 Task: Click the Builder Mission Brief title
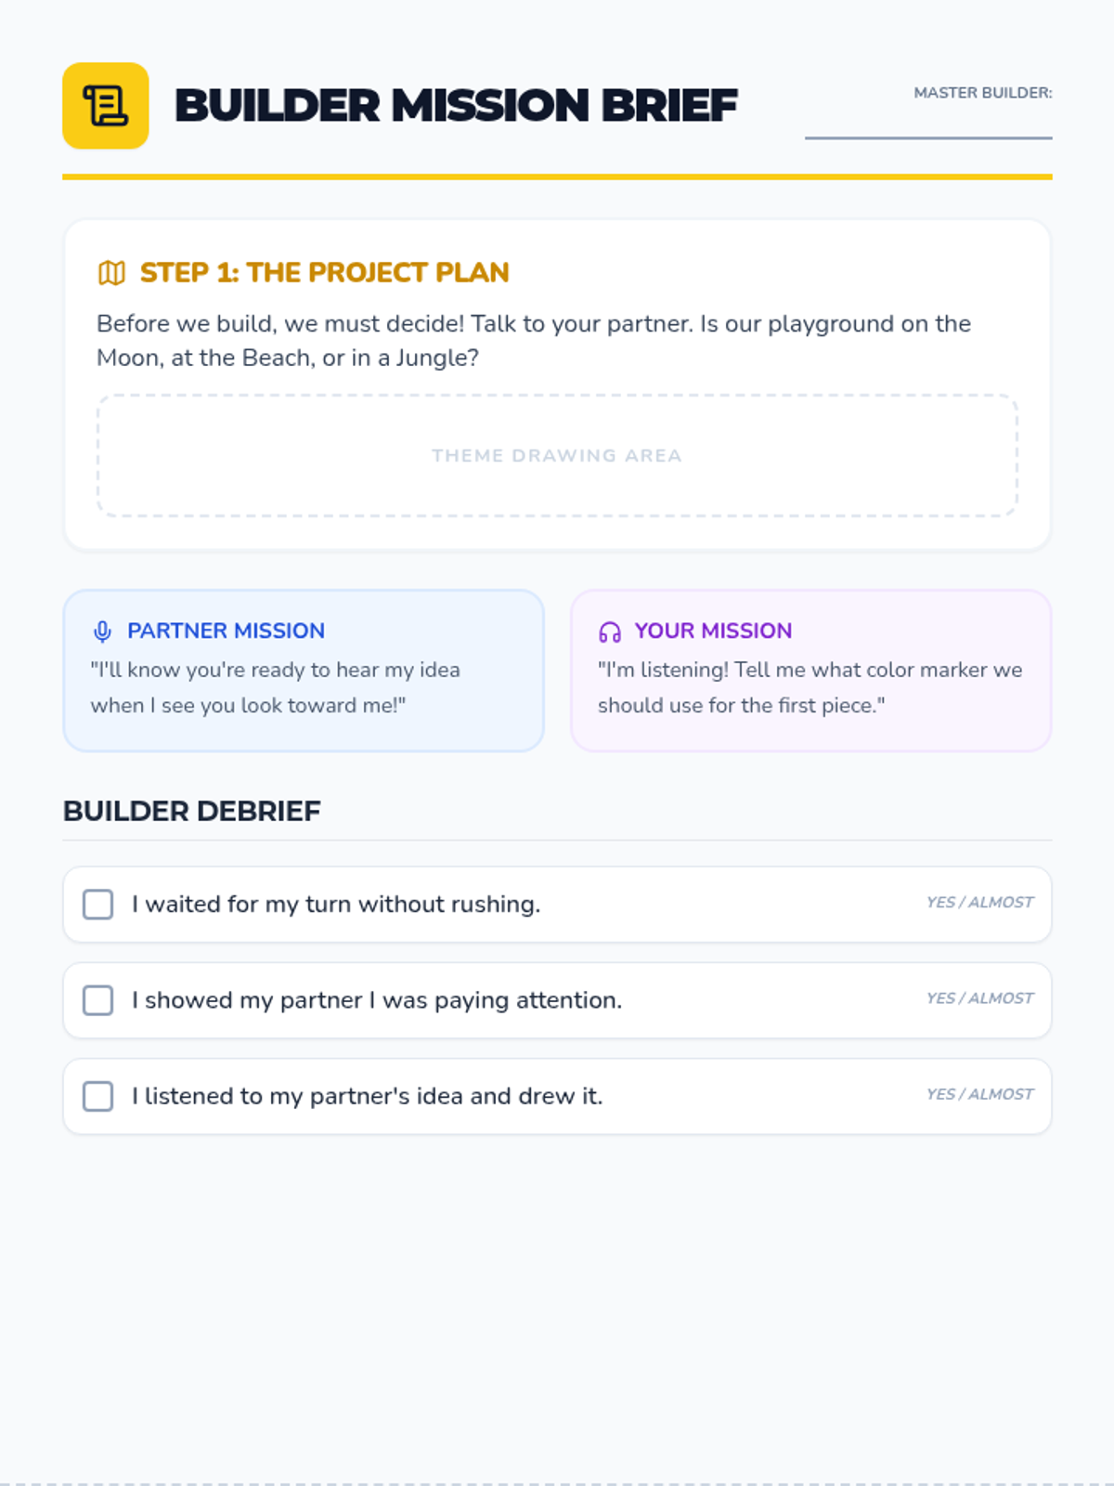pos(456,106)
